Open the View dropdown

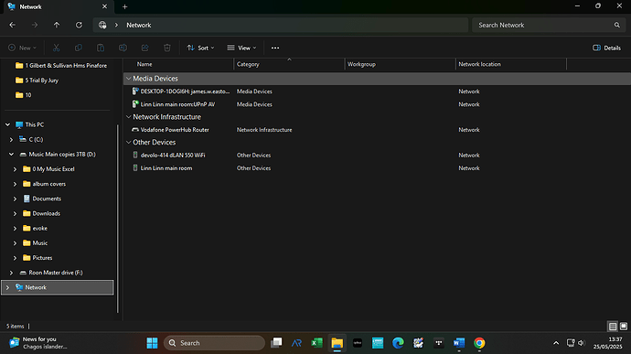click(x=241, y=48)
